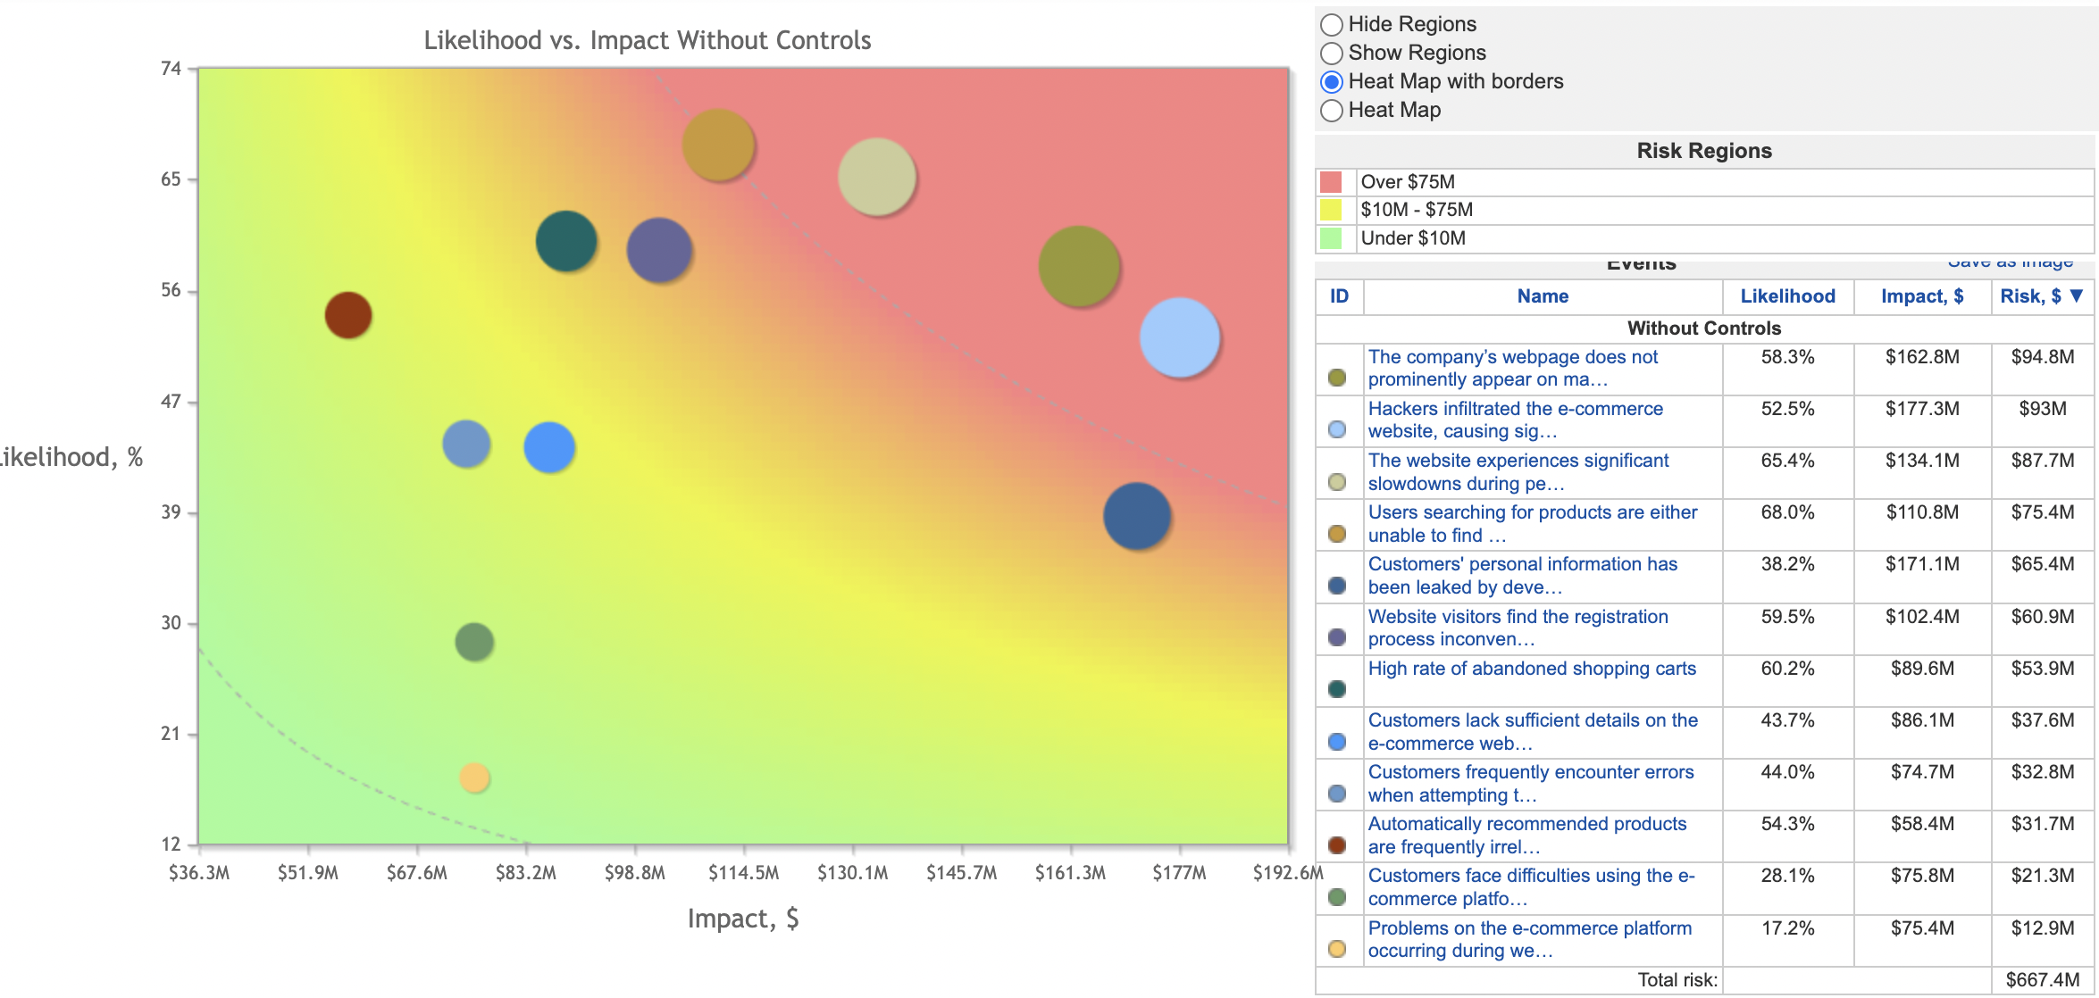Screen dimensions: 2099x998
Task: Click the teal abandoned carts bubble
Action: pyautogui.click(x=565, y=241)
